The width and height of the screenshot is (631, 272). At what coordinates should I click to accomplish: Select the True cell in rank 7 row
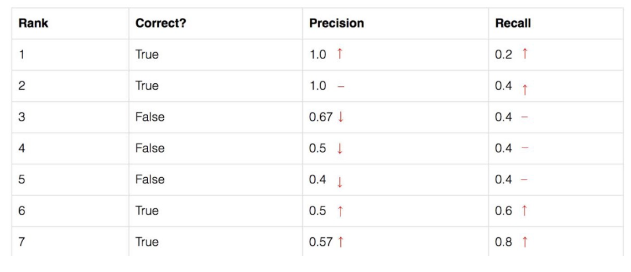[147, 242]
